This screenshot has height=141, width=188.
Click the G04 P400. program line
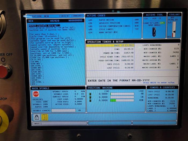(37, 78)
